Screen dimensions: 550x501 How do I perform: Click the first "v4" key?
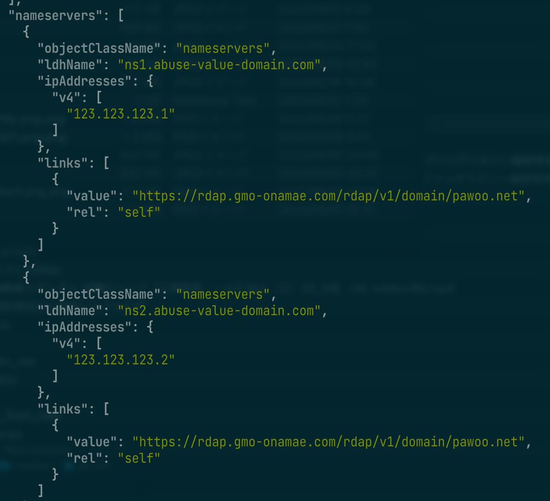[66, 97]
